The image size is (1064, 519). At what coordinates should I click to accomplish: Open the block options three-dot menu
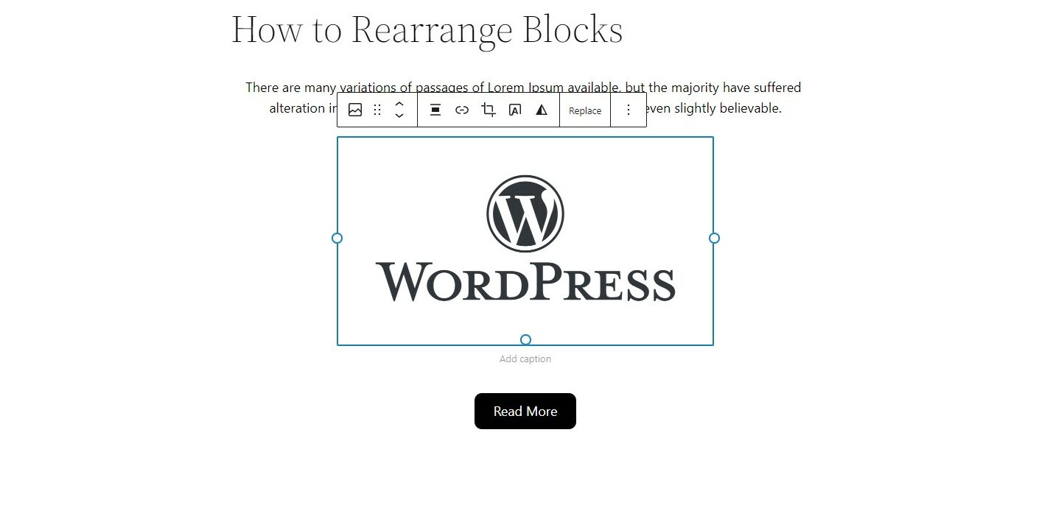629,110
